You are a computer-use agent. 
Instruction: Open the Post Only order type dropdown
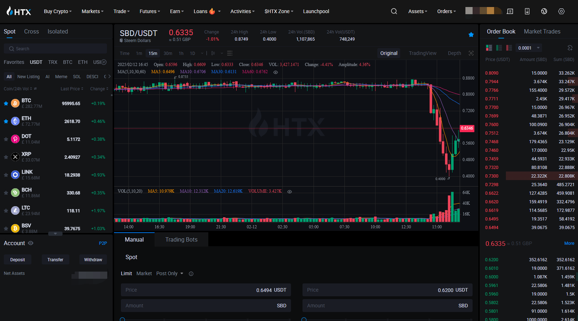[x=170, y=274]
